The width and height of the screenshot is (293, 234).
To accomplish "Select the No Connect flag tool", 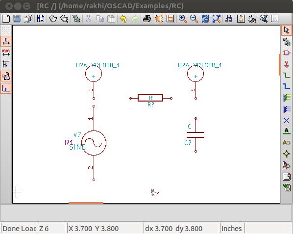I will coord(287,120).
